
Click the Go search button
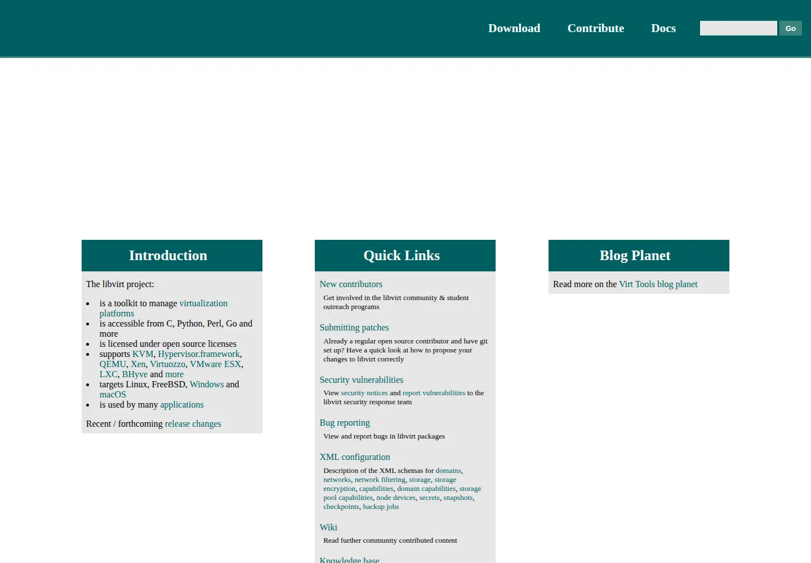click(791, 28)
